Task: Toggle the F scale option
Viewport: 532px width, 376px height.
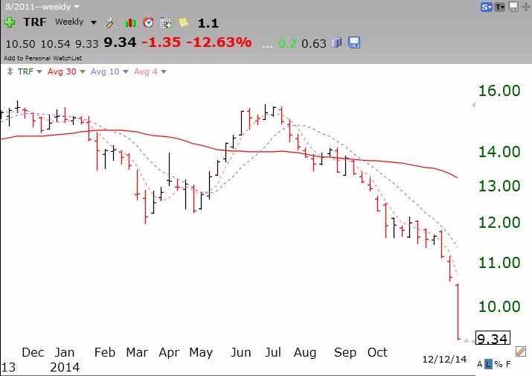Action: point(508,364)
